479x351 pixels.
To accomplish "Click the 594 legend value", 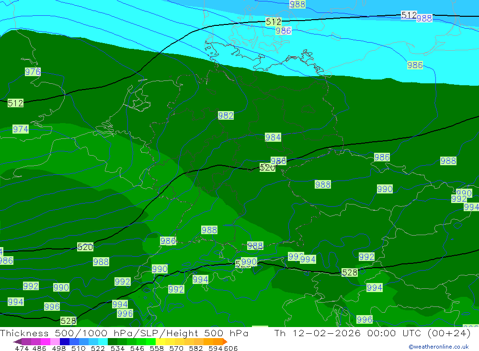I will click(x=216, y=348).
